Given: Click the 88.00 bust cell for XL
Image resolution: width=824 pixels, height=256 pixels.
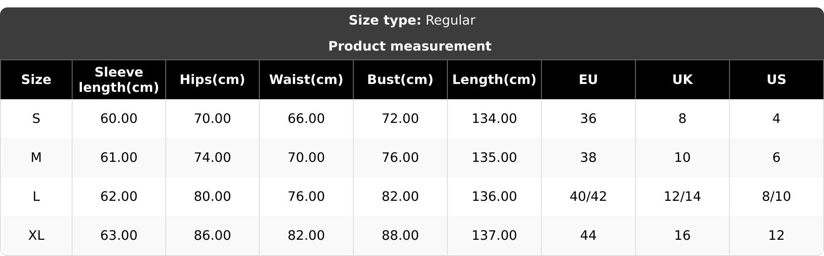Looking at the screenshot, I should click(400, 236).
